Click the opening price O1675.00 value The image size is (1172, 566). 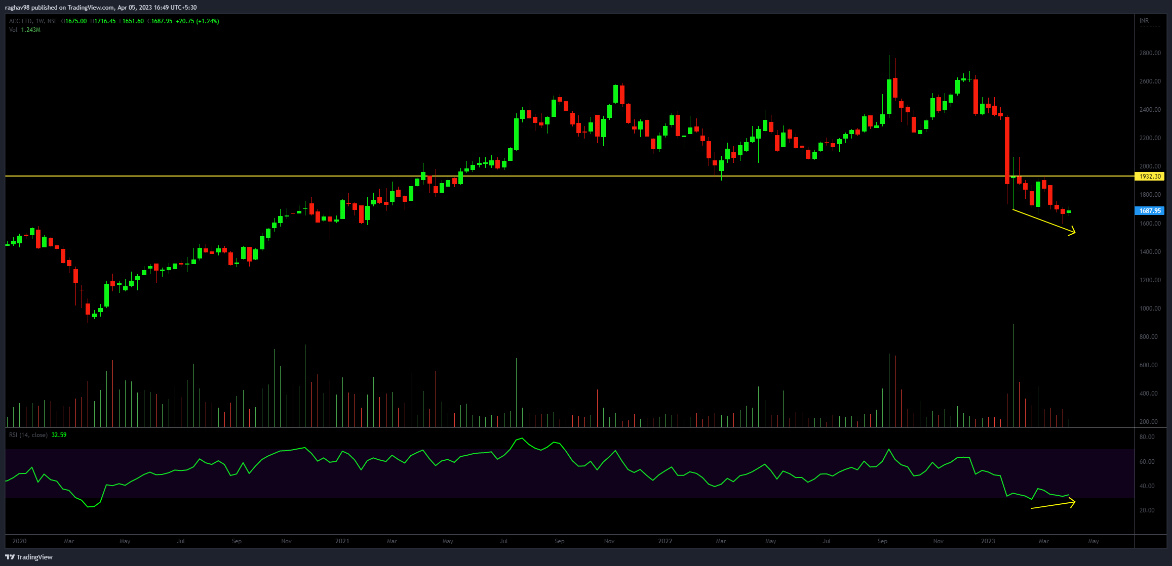point(74,21)
